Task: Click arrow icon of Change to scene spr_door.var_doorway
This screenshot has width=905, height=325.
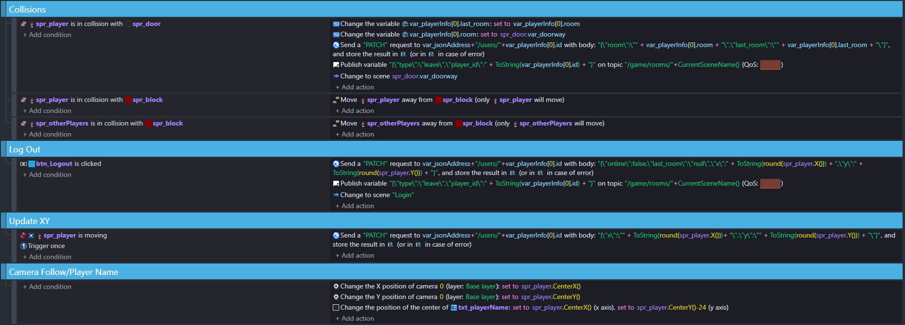Action: click(336, 76)
